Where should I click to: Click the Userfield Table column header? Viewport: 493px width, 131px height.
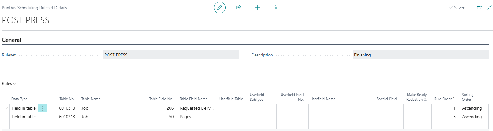click(231, 99)
